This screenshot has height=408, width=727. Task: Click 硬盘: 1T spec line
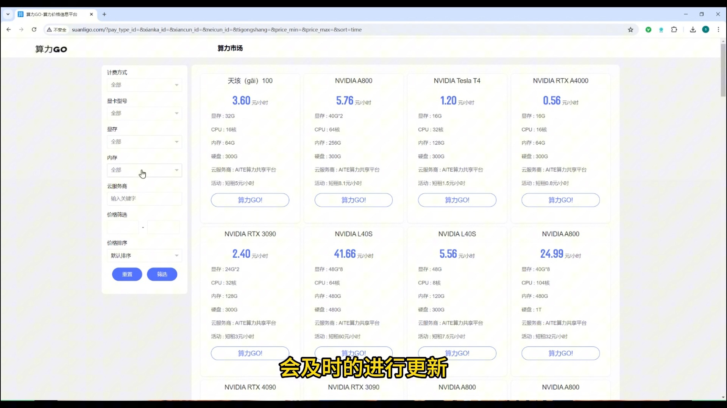tap(532, 310)
